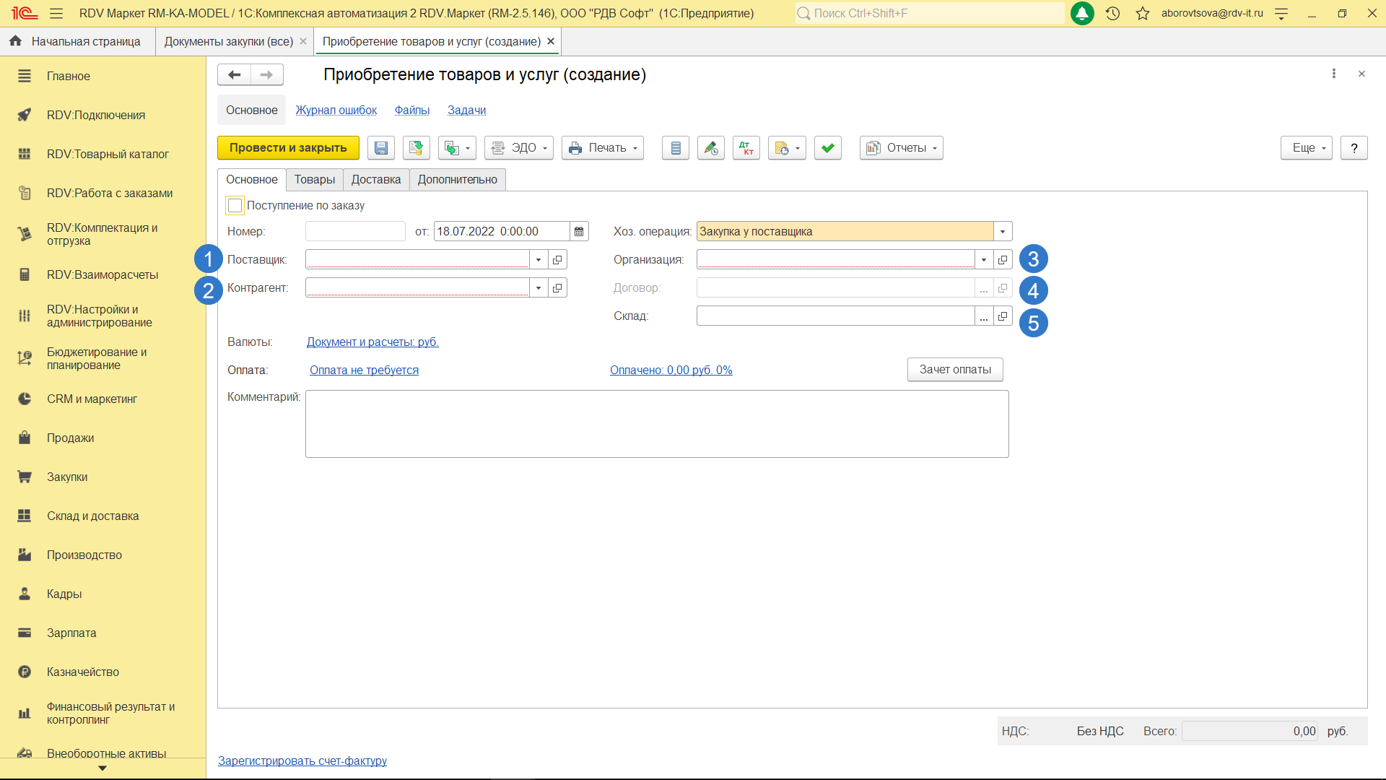Expand the Организация dropdown arrow

pyautogui.click(x=983, y=260)
